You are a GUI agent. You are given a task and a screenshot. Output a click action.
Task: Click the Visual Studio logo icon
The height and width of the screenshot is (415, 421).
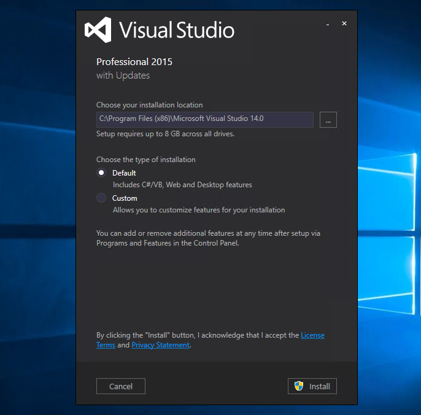click(98, 30)
